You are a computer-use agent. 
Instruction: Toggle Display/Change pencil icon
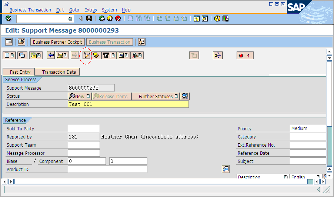[x=86, y=56]
